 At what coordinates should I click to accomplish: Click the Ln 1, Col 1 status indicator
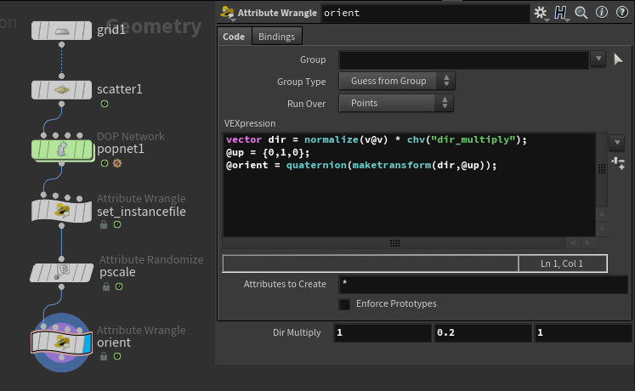(562, 263)
